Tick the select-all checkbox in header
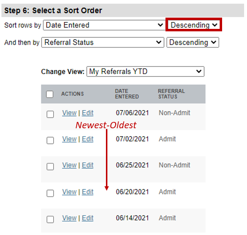247x235 pixels. [x=50, y=94]
